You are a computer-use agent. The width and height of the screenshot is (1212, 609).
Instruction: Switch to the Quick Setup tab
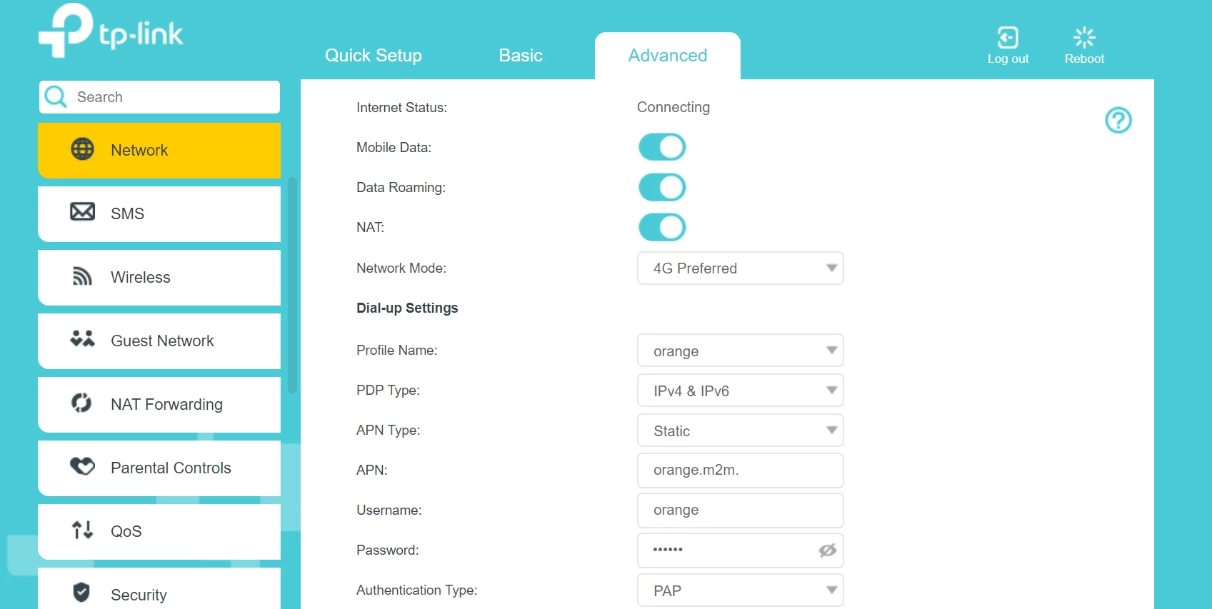click(x=374, y=56)
